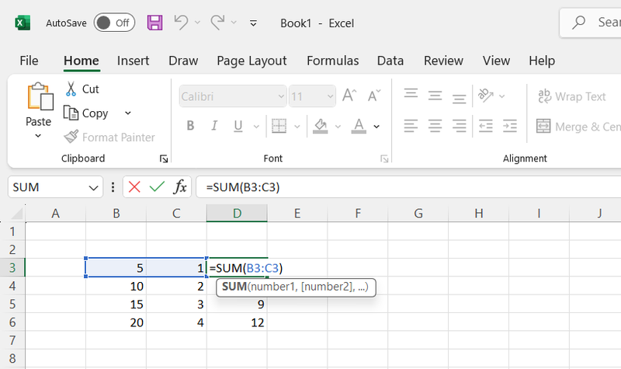Click the Merge & Center button

click(578, 127)
